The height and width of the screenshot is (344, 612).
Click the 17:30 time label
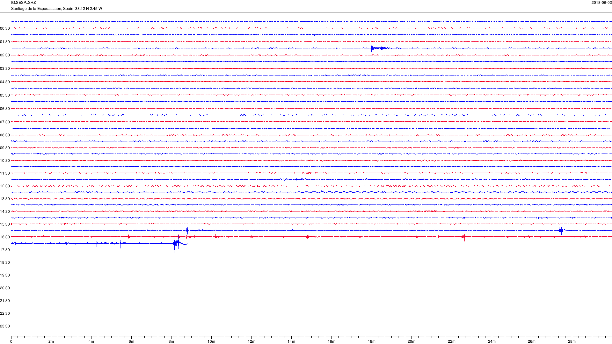[5, 250]
